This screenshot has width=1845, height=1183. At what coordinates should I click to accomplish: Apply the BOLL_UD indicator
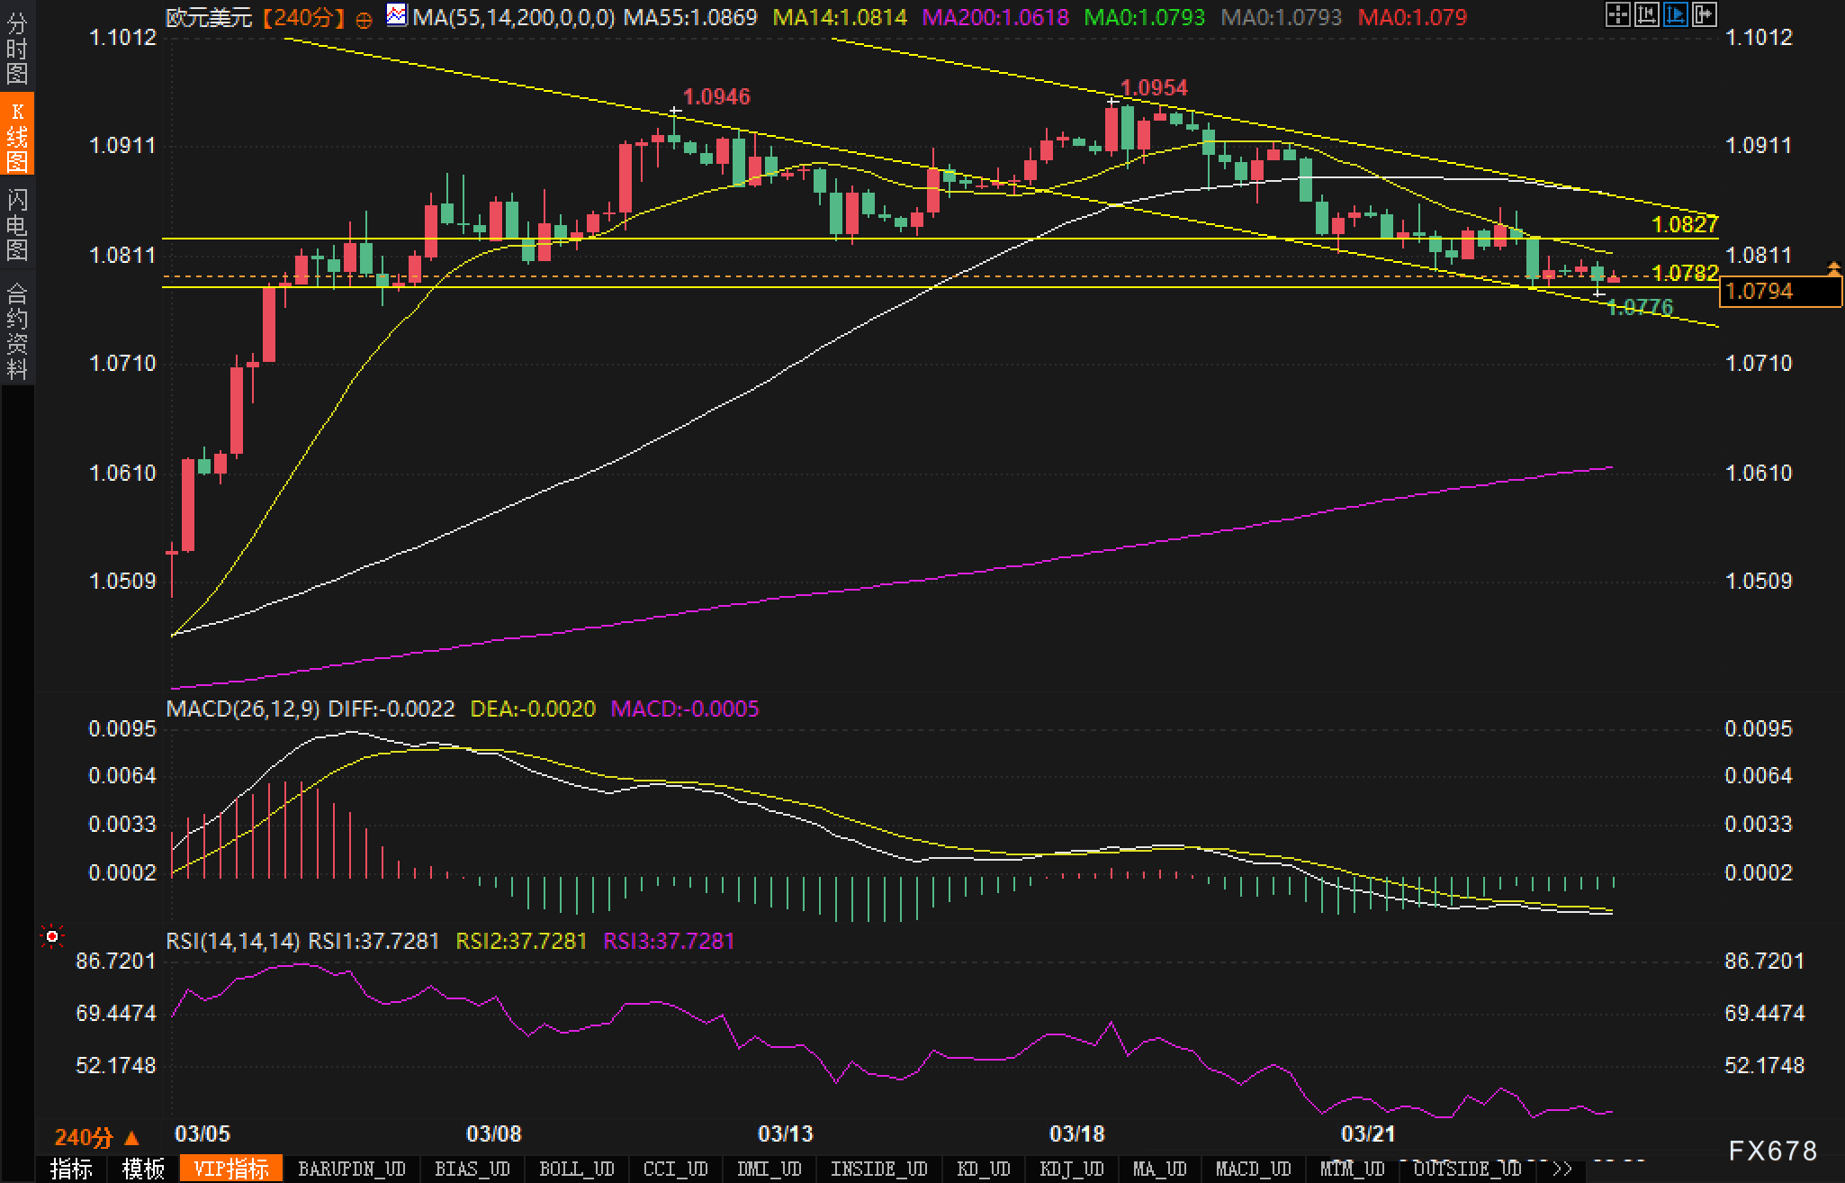tap(576, 1169)
